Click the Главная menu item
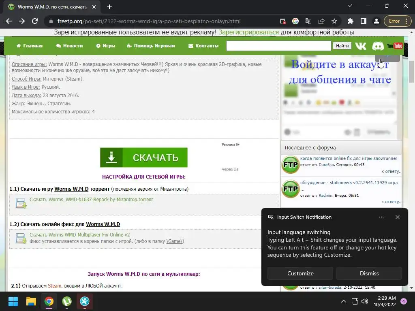The height and width of the screenshot is (311, 415). [30, 46]
